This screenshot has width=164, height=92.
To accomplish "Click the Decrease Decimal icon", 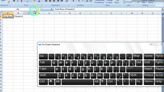I will tap(90, 1).
